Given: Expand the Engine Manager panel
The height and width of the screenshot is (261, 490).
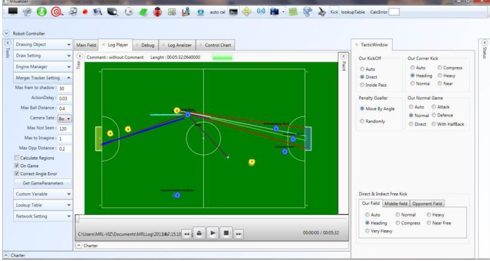Looking at the screenshot, I should click(x=43, y=67).
